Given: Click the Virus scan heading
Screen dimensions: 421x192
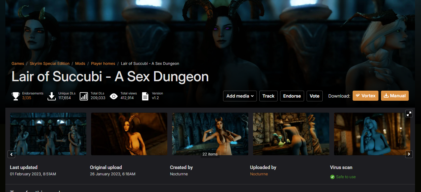Looking at the screenshot, I should [x=341, y=167].
